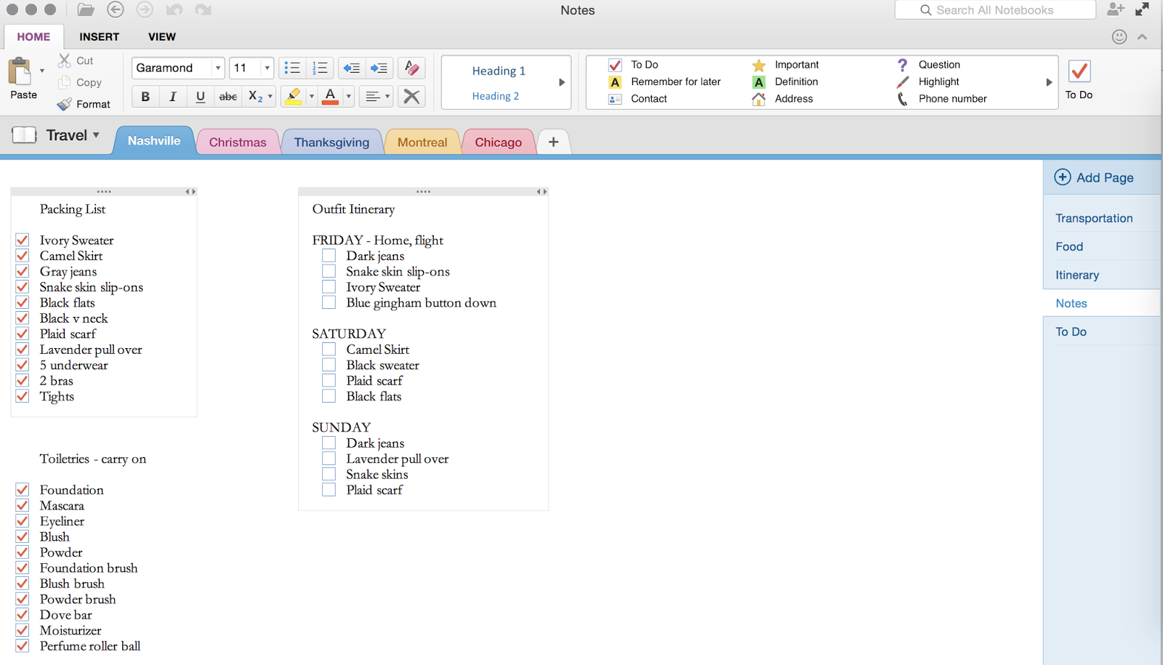Toggle strikethrough formatting
This screenshot has height=665, width=1163.
pos(228,96)
